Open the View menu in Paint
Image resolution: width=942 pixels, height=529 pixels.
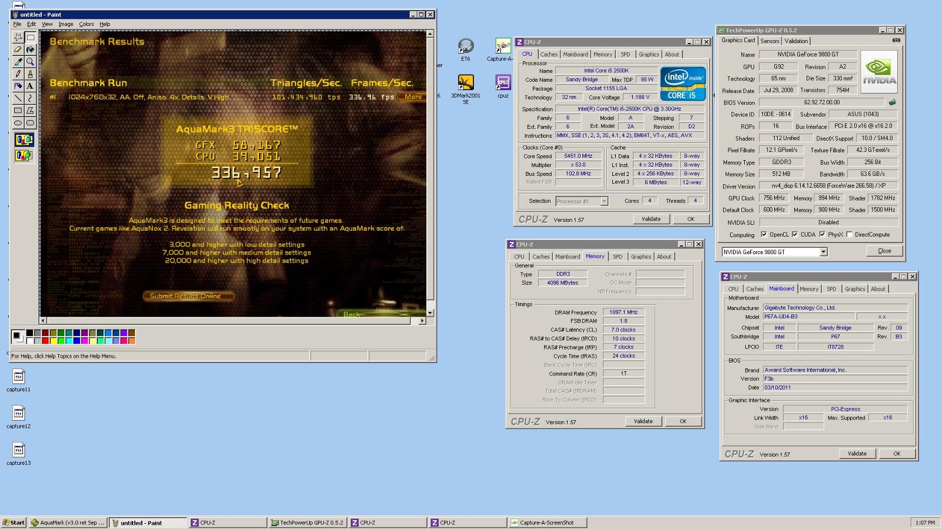[x=47, y=24]
